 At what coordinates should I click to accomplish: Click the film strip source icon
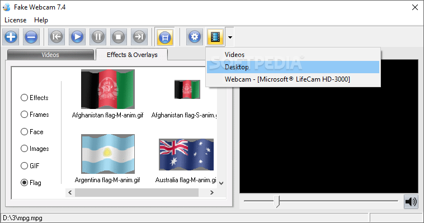pos(215,37)
